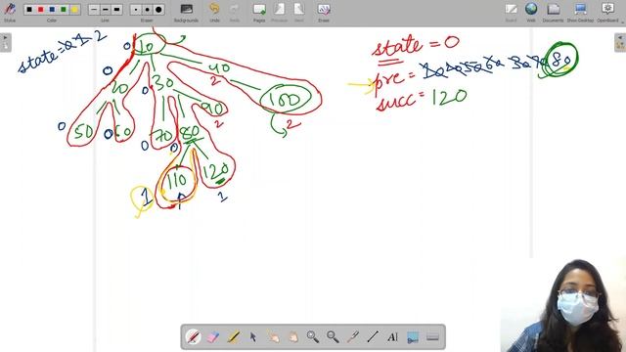Choose the medium eraser size
This screenshot has height=352, width=626.
click(x=148, y=9)
